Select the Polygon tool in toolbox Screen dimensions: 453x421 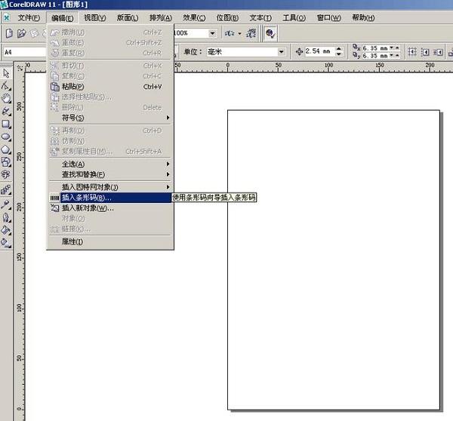(6, 149)
